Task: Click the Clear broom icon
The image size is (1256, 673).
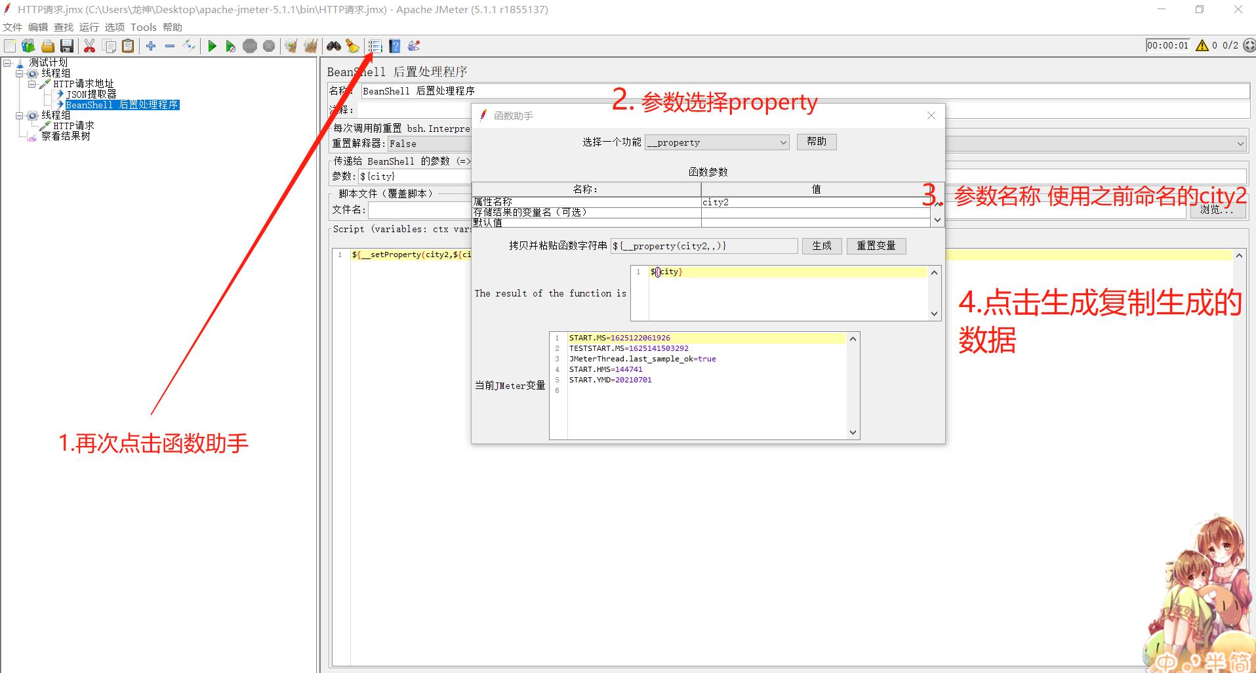Action: click(291, 46)
